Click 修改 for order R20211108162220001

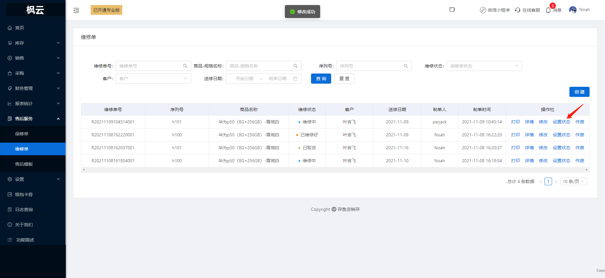(543, 135)
